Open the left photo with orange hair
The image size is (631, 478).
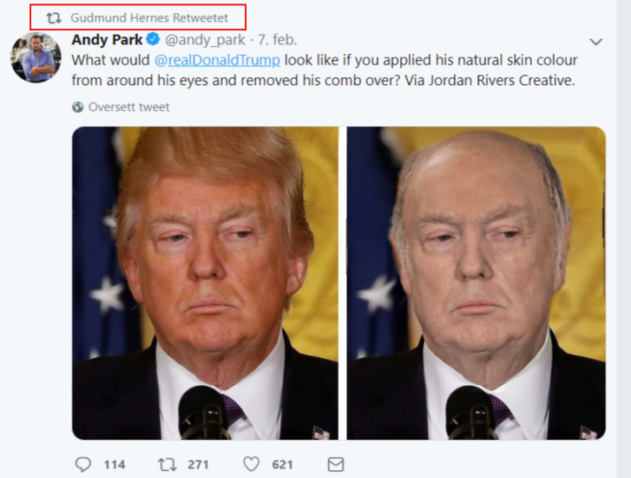[x=205, y=282]
